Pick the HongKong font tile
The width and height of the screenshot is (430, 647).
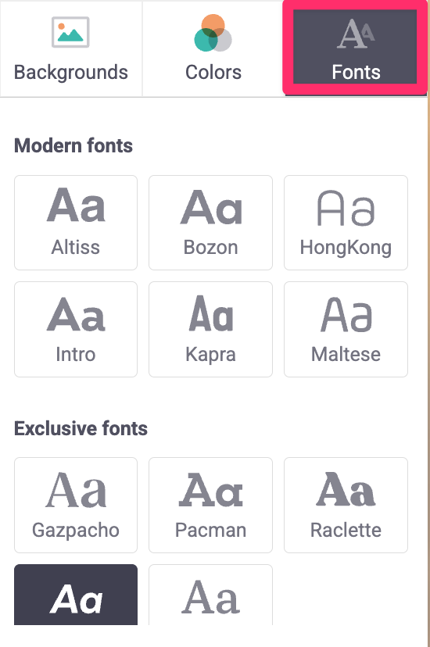click(346, 223)
